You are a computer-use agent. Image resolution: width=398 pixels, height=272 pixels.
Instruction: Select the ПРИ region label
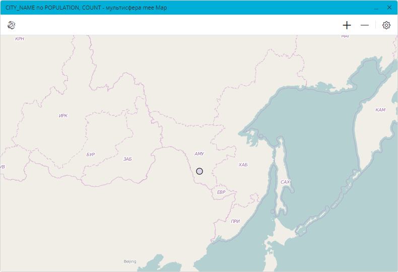click(235, 222)
